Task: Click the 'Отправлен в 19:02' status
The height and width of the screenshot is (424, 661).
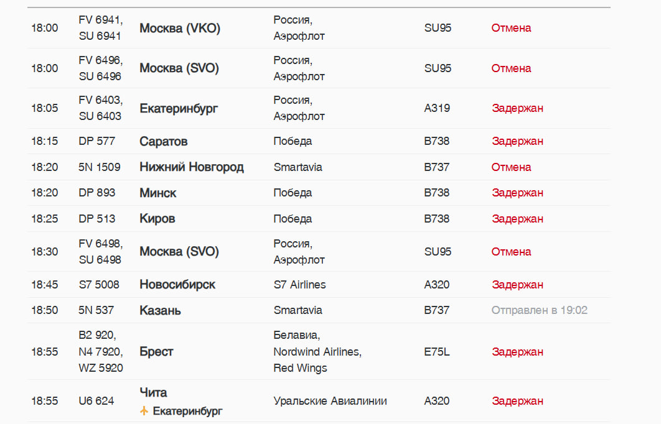Action: tap(540, 310)
